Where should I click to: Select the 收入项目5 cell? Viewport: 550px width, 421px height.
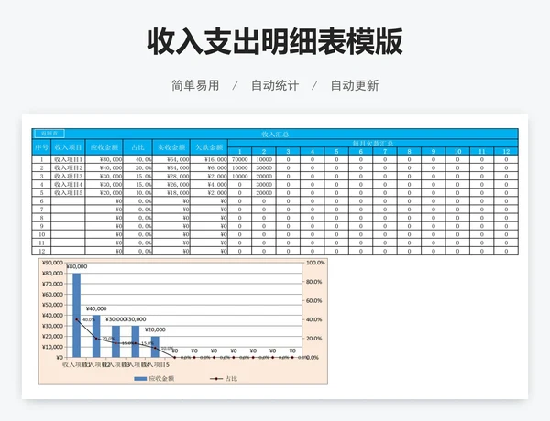point(68,192)
